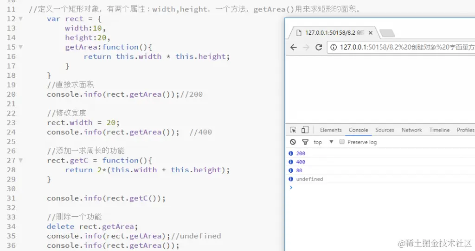Click the info icon beside undefined
Image resolution: width=475 pixels, height=251 pixels.
click(291, 179)
